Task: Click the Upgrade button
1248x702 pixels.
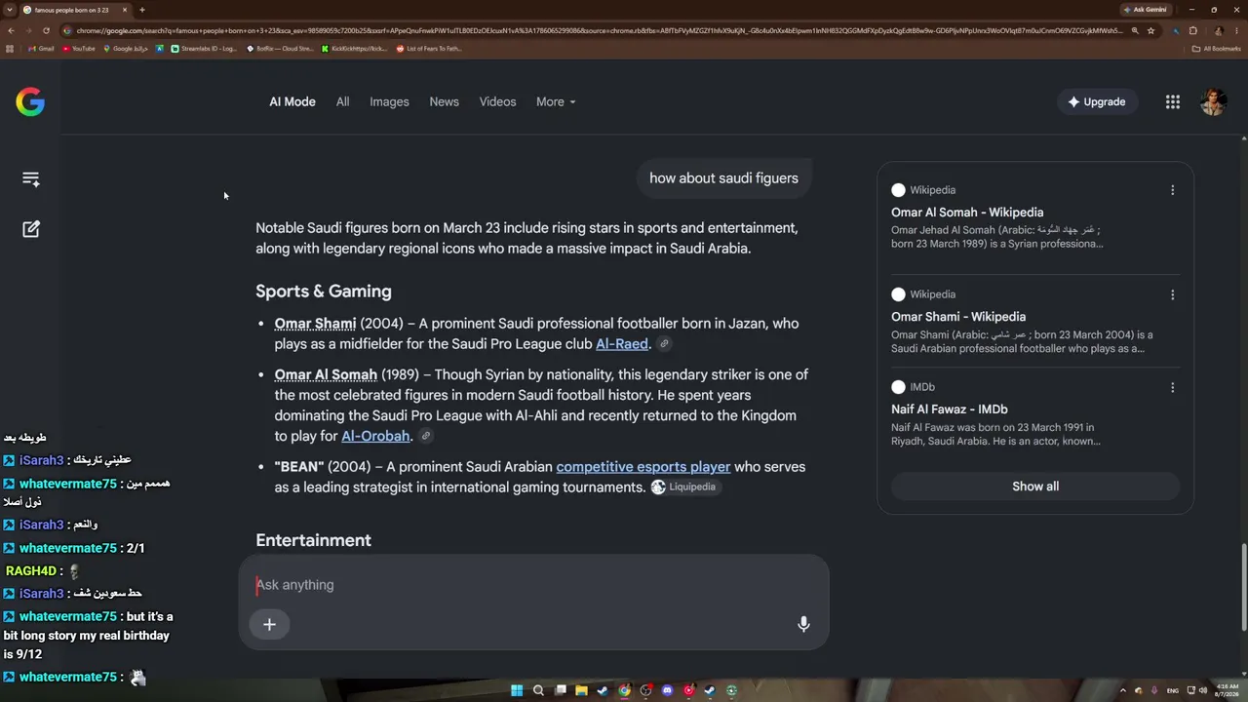Action: click(1097, 101)
